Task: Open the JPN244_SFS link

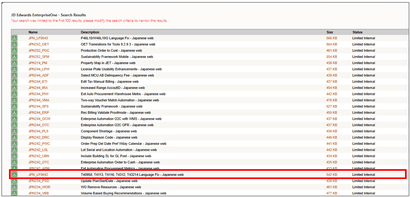Action: [39, 106]
